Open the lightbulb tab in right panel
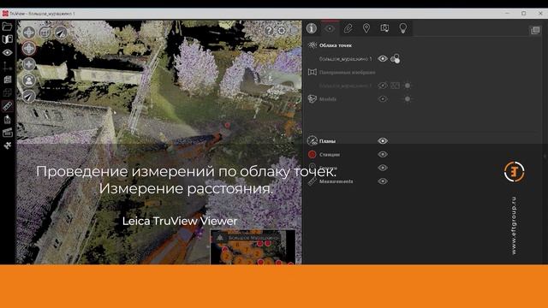The image size is (548, 308). click(403, 28)
